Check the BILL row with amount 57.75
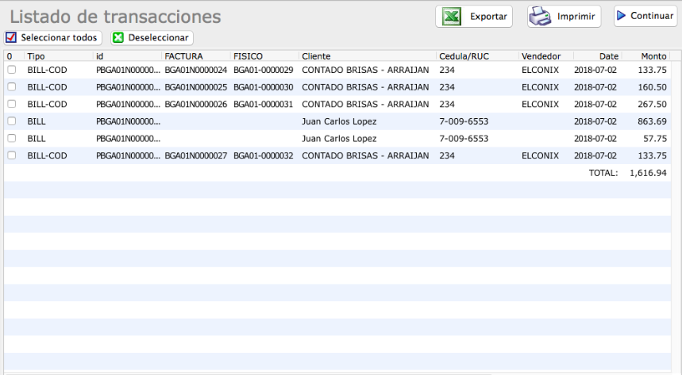This screenshot has width=682, height=375. coord(12,138)
